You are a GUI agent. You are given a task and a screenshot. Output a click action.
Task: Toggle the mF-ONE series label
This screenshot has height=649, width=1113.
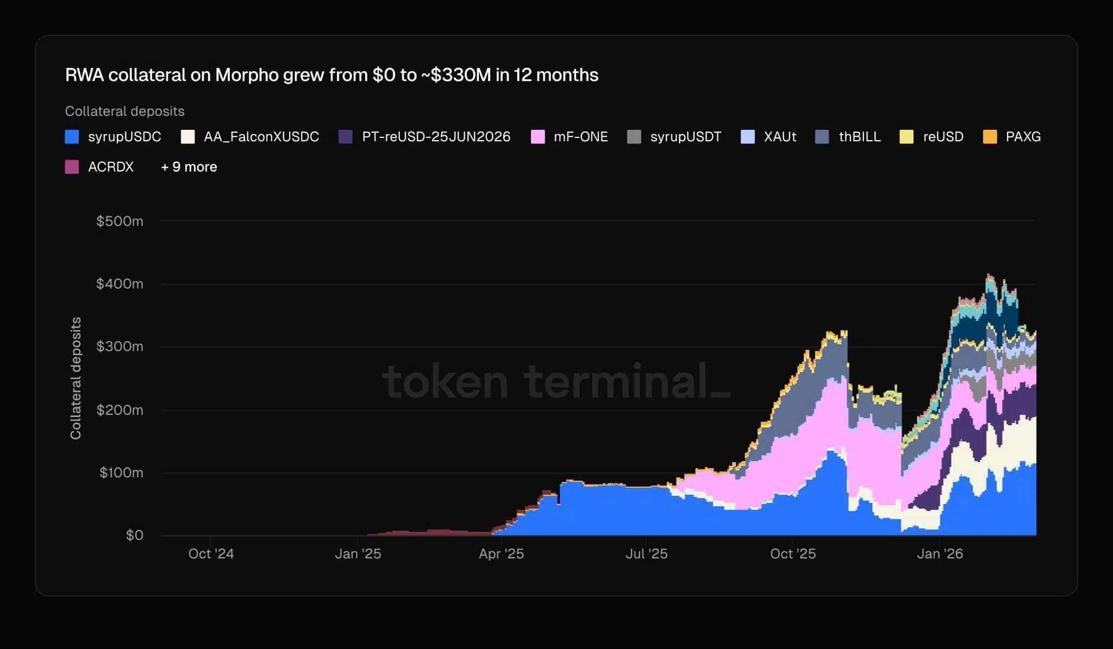coord(580,137)
